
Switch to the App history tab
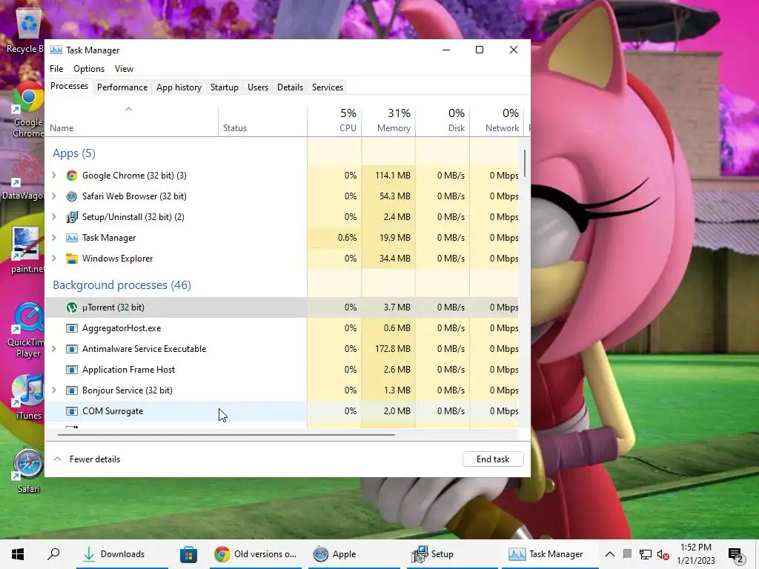pyautogui.click(x=179, y=87)
